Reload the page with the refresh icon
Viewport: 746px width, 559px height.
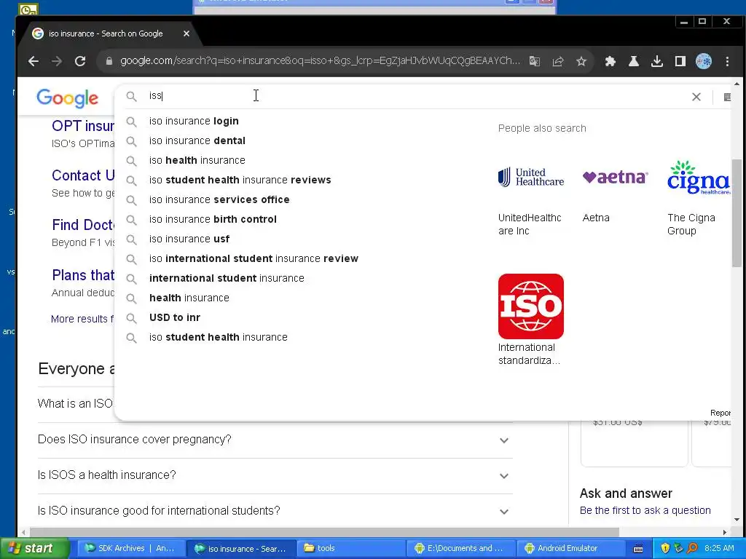(x=80, y=61)
